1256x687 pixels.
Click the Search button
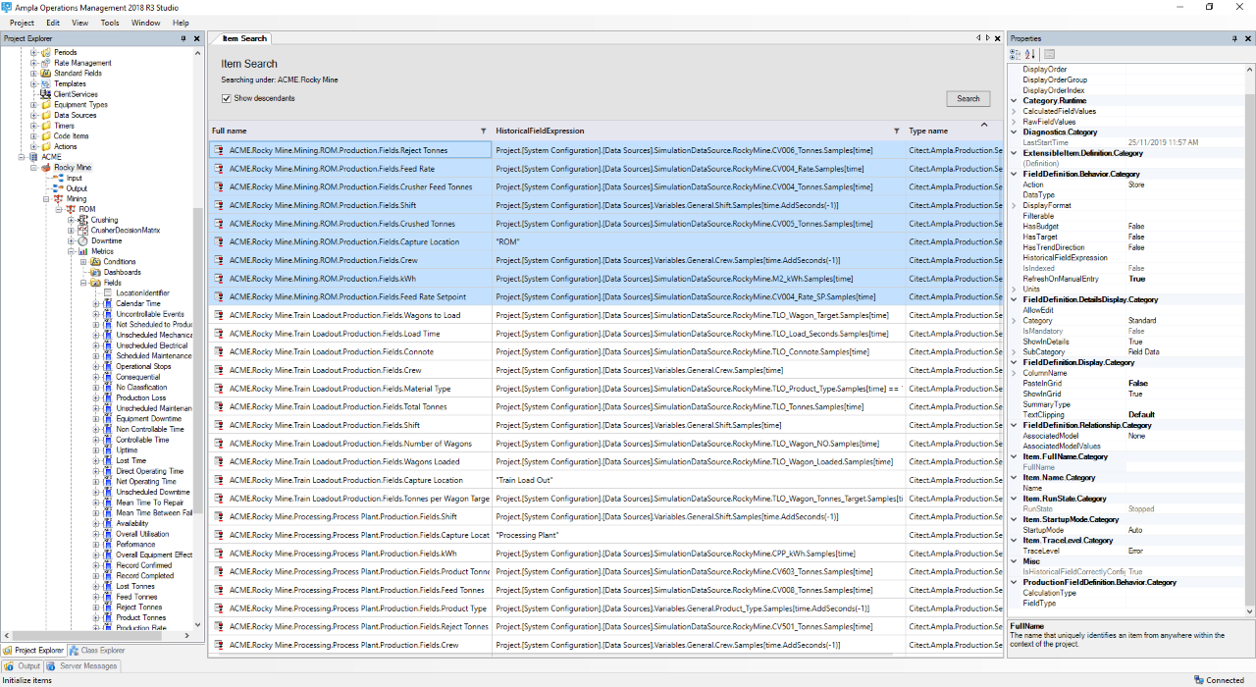coord(968,98)
